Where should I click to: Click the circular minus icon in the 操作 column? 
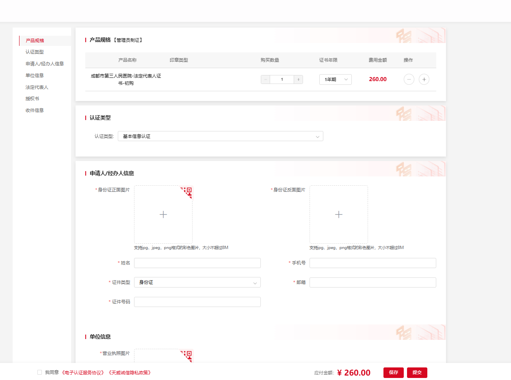[409, 79]
